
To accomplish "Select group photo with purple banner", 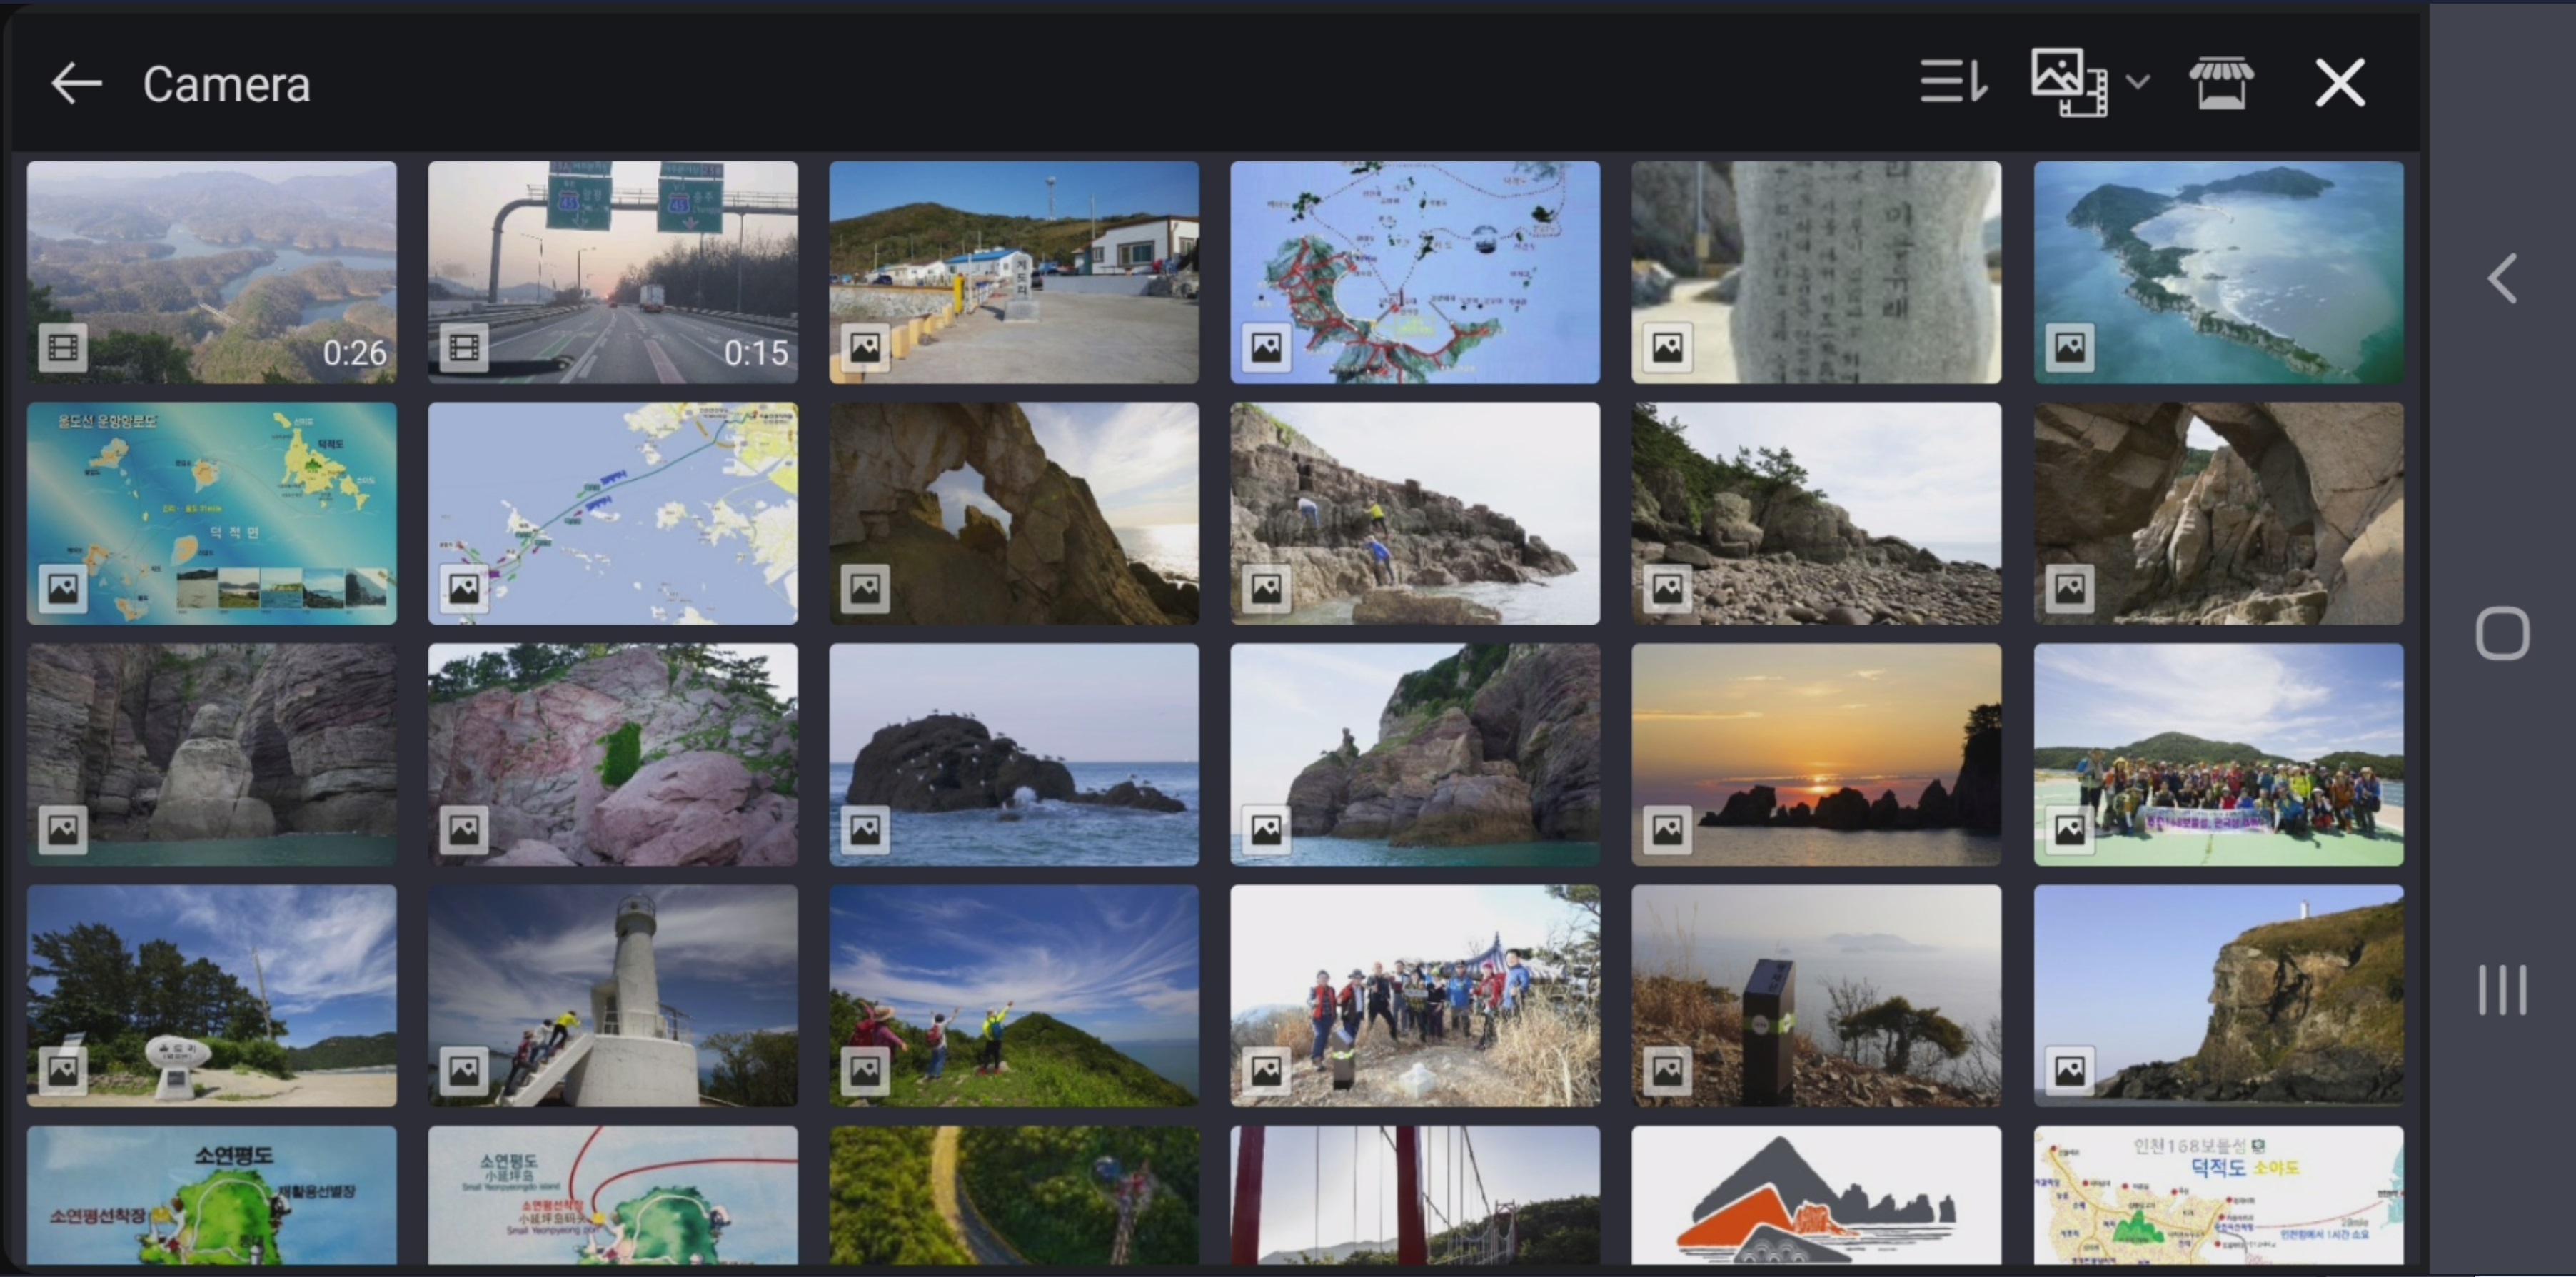I will [x=2218, y=754].
